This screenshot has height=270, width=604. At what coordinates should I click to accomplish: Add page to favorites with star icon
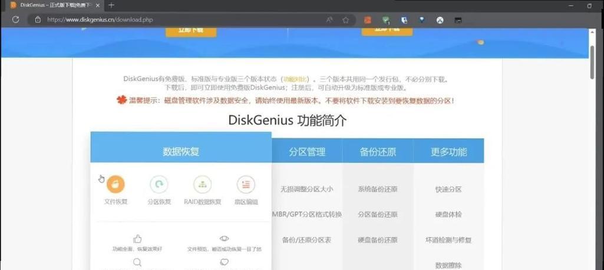pos(345,20)
